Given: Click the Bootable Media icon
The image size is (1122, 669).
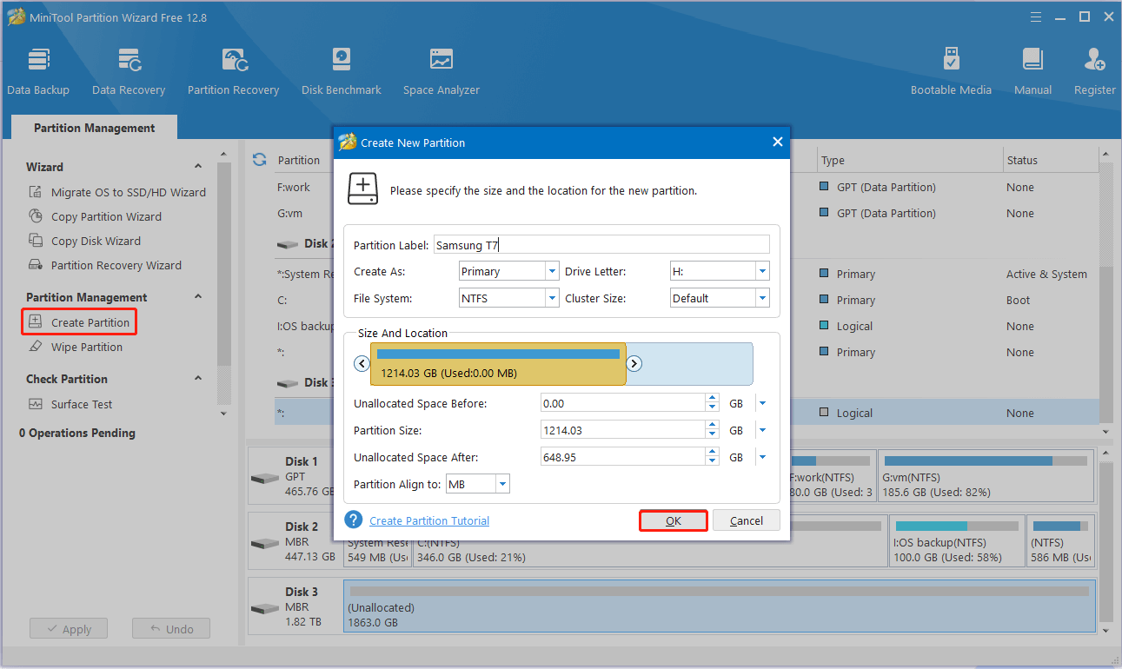Looking at the screenshot, I should [x=951, y=71].
